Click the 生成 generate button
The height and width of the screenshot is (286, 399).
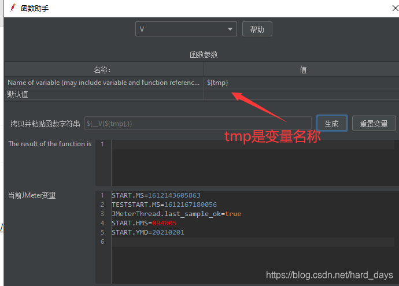(332, 124)
